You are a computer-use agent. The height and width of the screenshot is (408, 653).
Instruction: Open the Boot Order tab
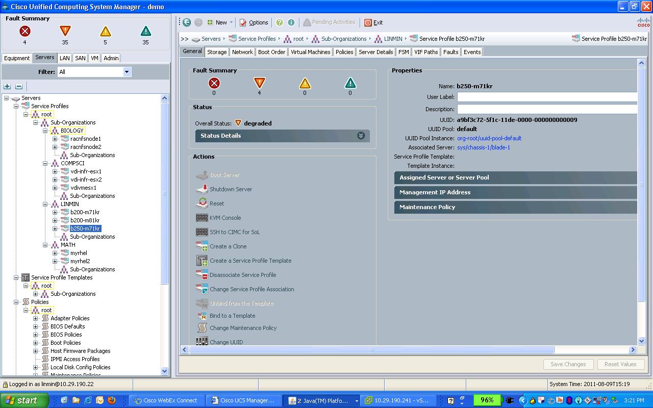coord(271,52)
